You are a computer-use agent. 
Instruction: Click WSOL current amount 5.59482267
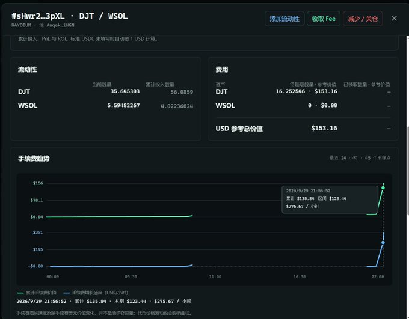point(123,105)
